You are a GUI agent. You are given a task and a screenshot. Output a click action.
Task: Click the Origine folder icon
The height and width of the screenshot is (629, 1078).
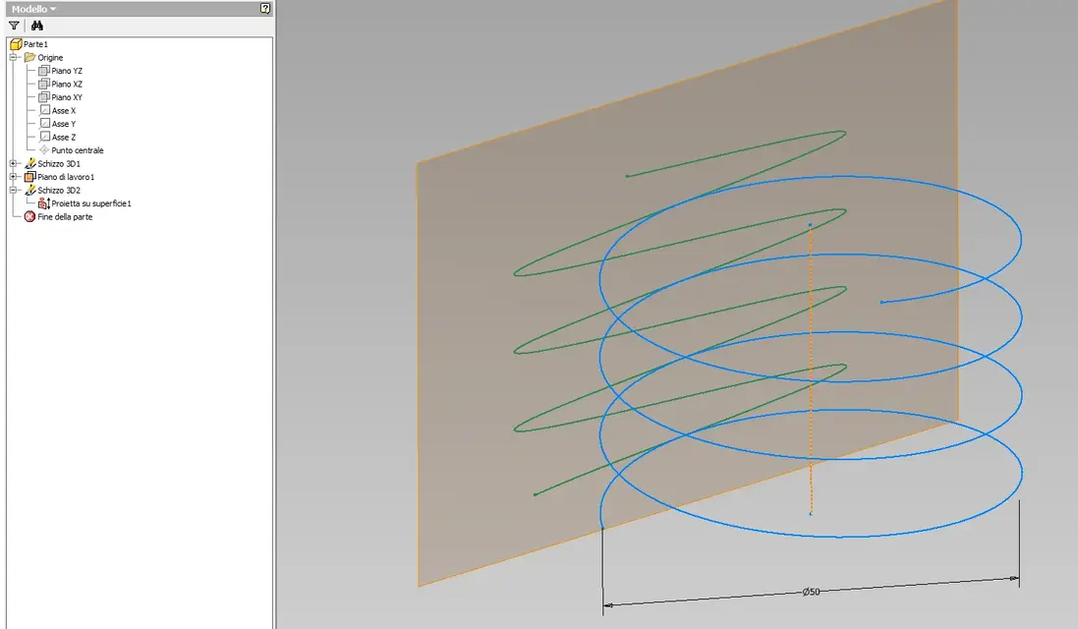[29, 57]
